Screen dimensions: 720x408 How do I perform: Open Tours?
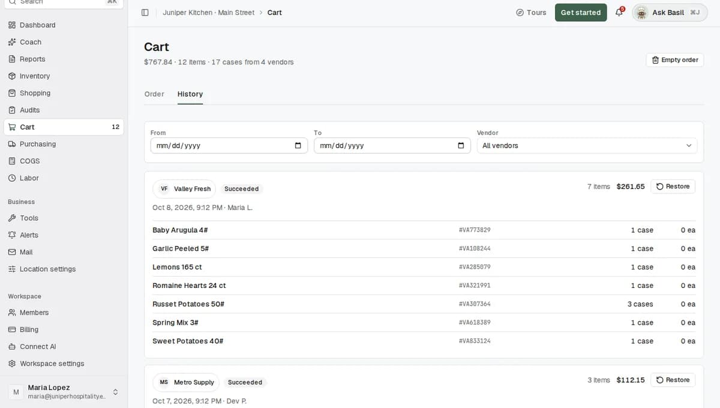[x=531, y=13]
